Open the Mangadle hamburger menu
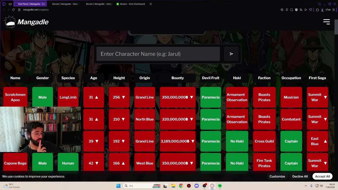Viewport: 338px width, 190px height. click(x=327, y=22)
